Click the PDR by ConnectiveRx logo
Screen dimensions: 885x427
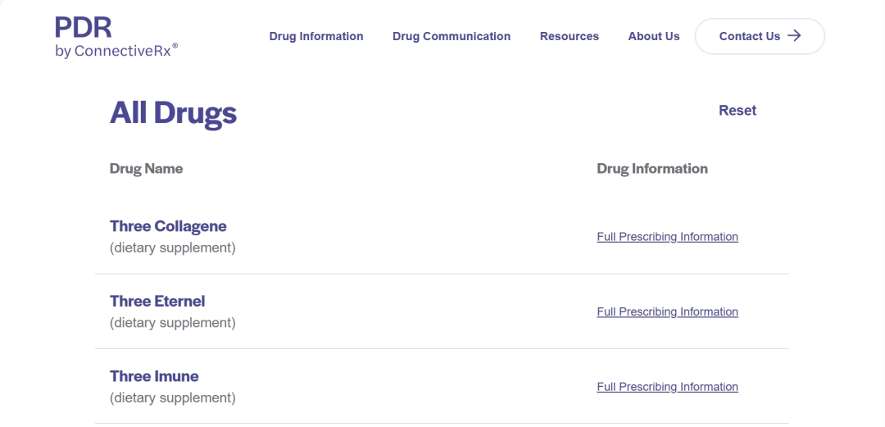pos(116,37)
